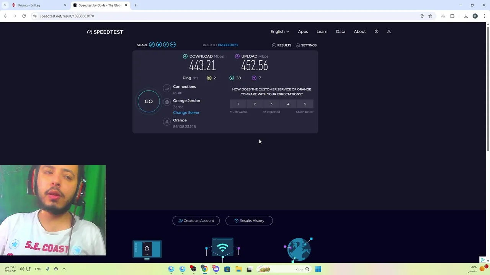Viewport: 490px width, 275px height.
Task: Click the upload speed 452.56
Action: click(x=254, y=66)
